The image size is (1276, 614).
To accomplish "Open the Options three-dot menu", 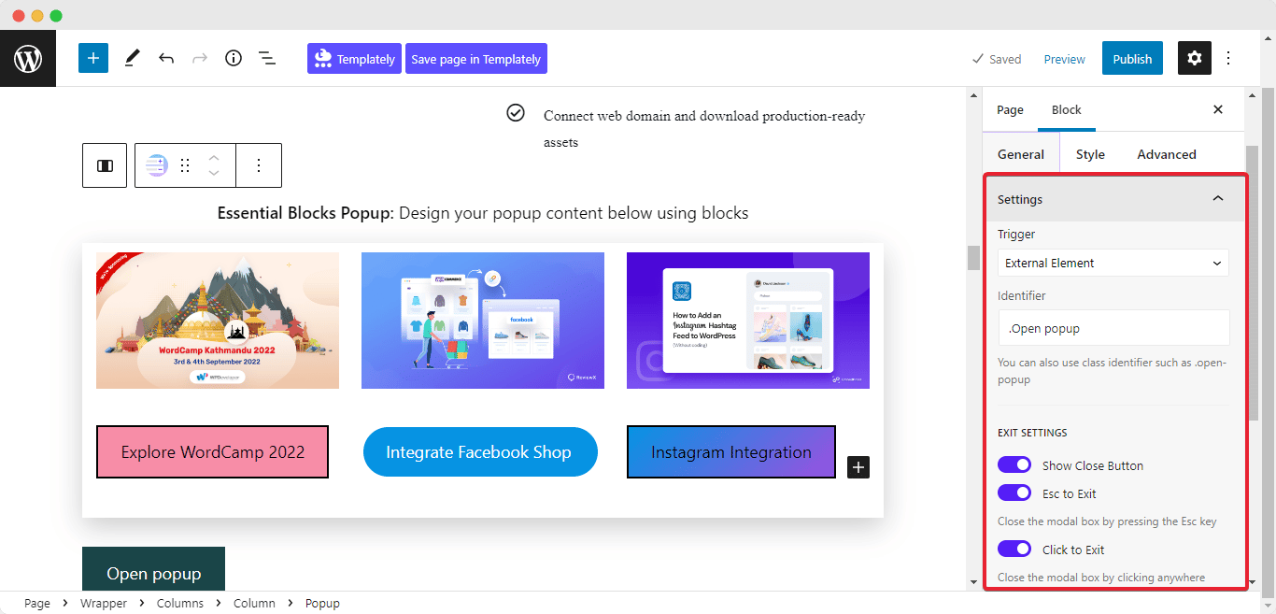I will (x=1228, y=58).
